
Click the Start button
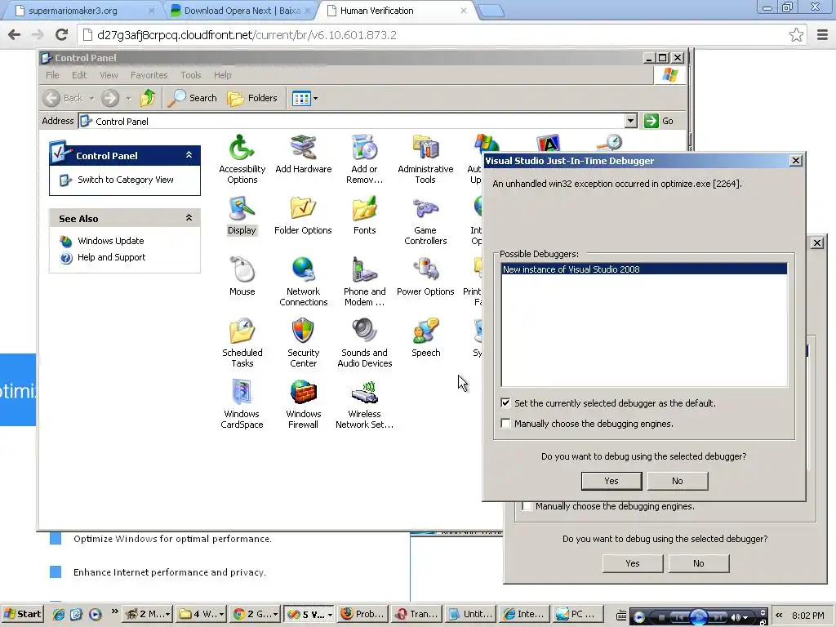pyautogui.click(x=22, y=614)
